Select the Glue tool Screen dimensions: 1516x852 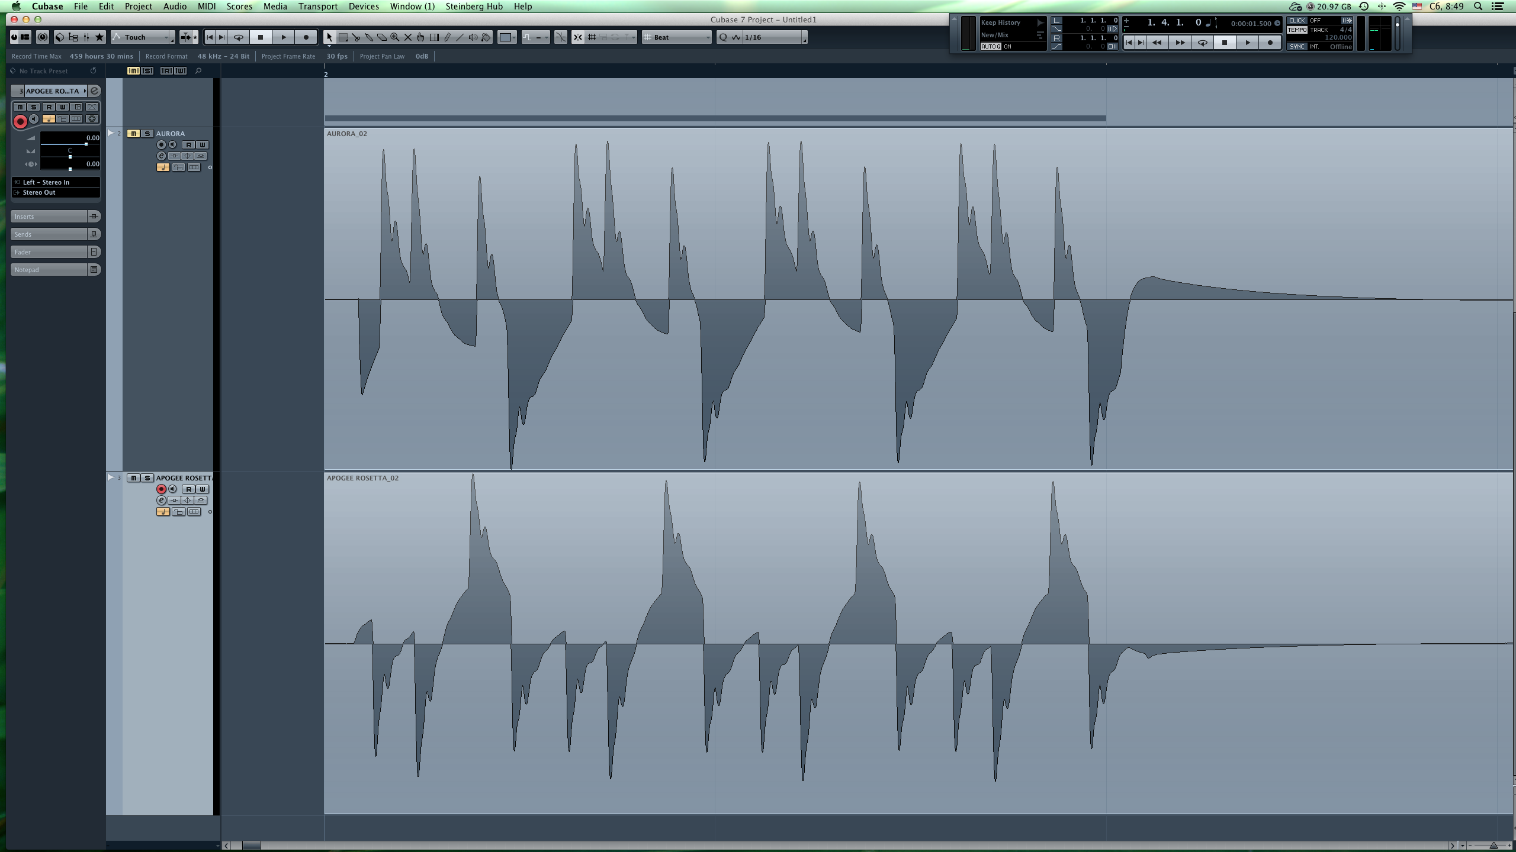[x=369, y=37]
